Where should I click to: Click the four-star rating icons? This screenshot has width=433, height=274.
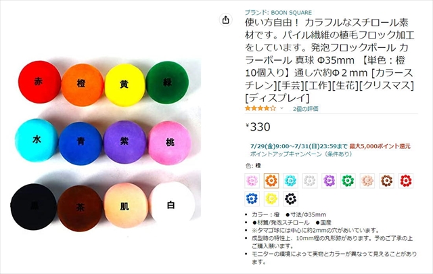(260, 108)
